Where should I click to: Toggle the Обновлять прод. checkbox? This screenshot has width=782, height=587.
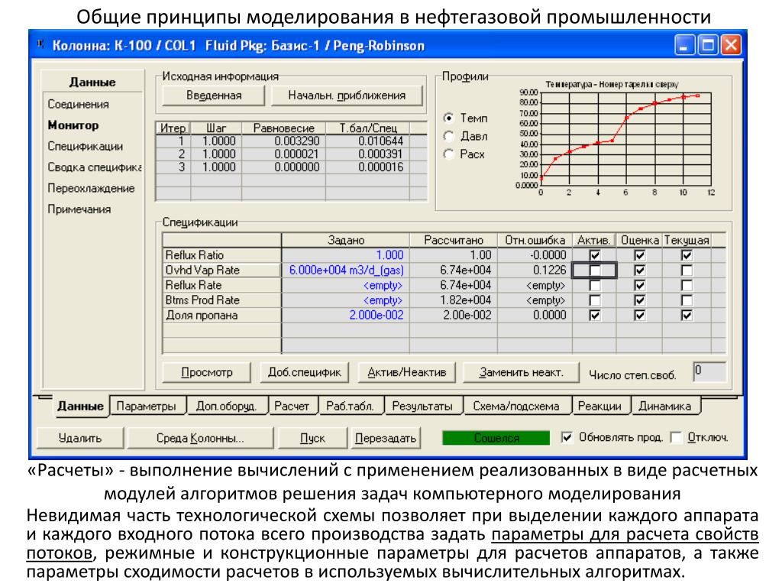tap(567, 437)
